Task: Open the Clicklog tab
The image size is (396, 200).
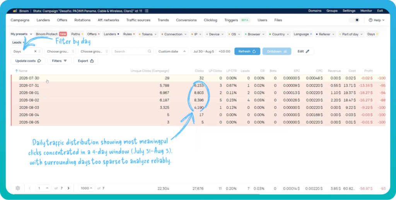Action: (210, 20)
